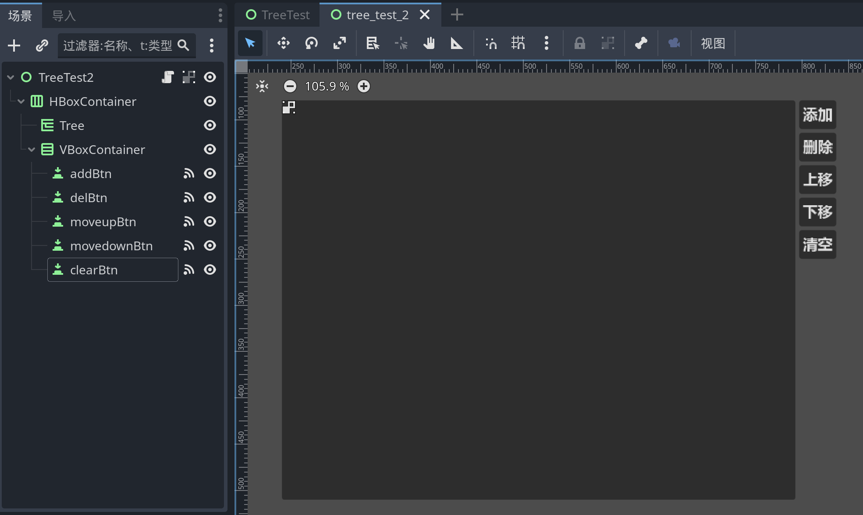Screen dimensions: 863x515
Task: Select the delBtn node
Action: (x=89, y=198)
